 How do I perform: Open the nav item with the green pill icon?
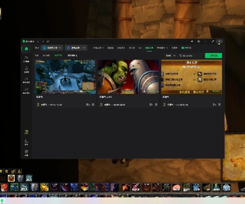click(x=186, y=48)
